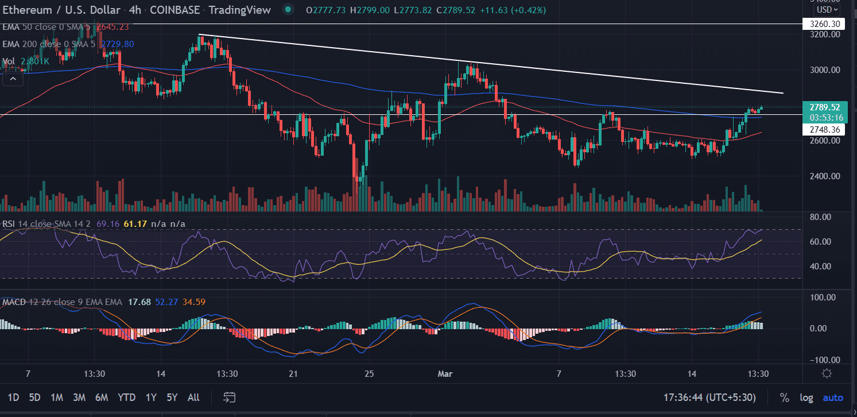Toggle percent scale mode
This screenshot has width=857, height=417.
[x=784, y=397]
